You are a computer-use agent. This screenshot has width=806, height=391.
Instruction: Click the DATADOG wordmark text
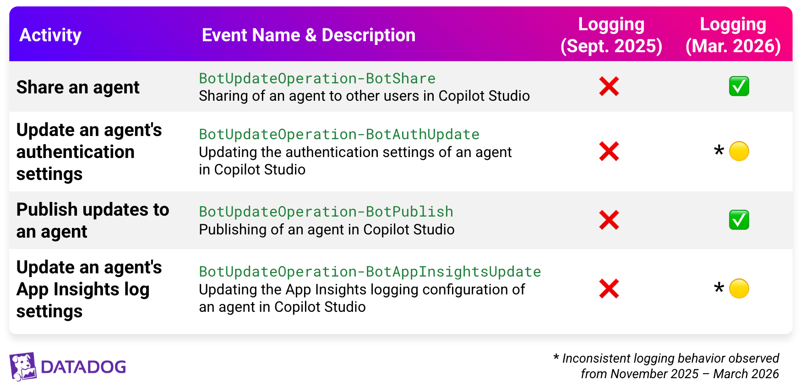83,367
